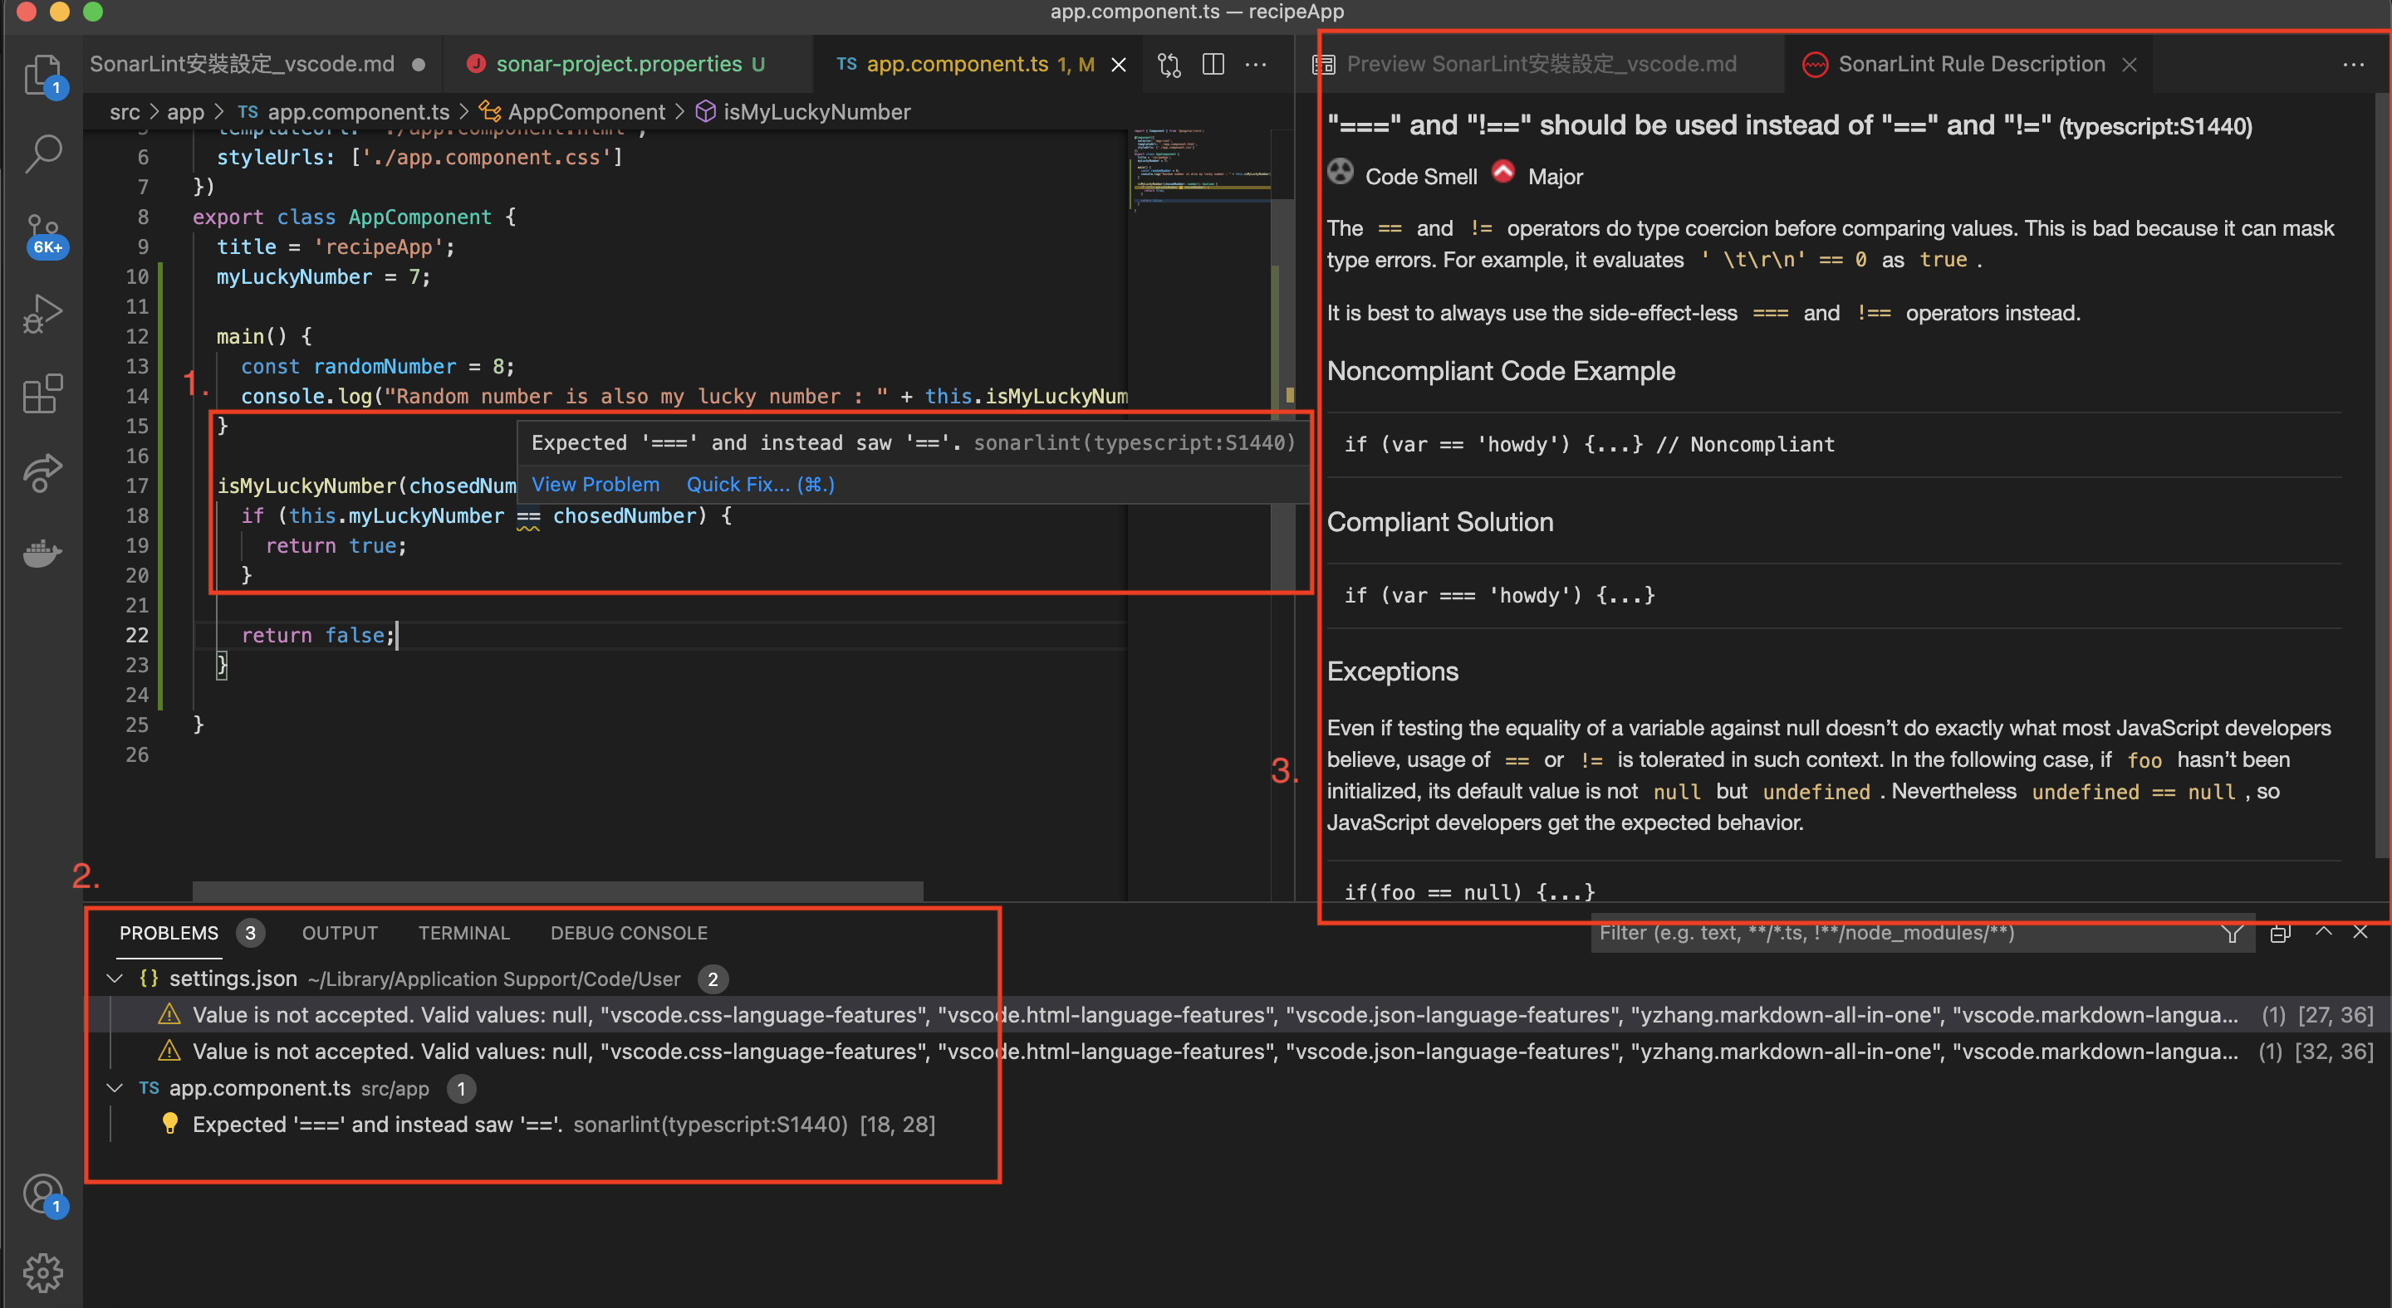This screenshot has height=1308, width=2392.
Task: Click the Open Changes compare icon in editor toolbar
Action: (1169, 64)
